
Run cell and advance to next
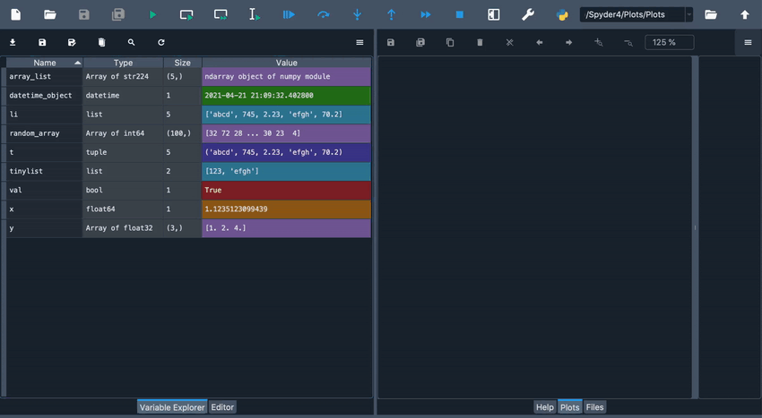(221, 14)
